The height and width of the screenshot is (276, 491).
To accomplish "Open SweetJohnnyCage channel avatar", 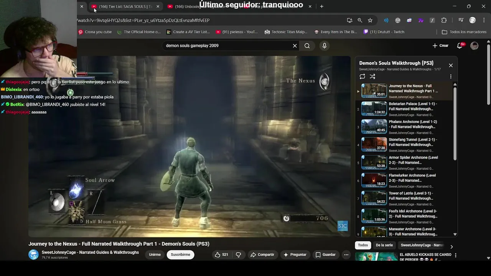I will [x=33, y=255].
